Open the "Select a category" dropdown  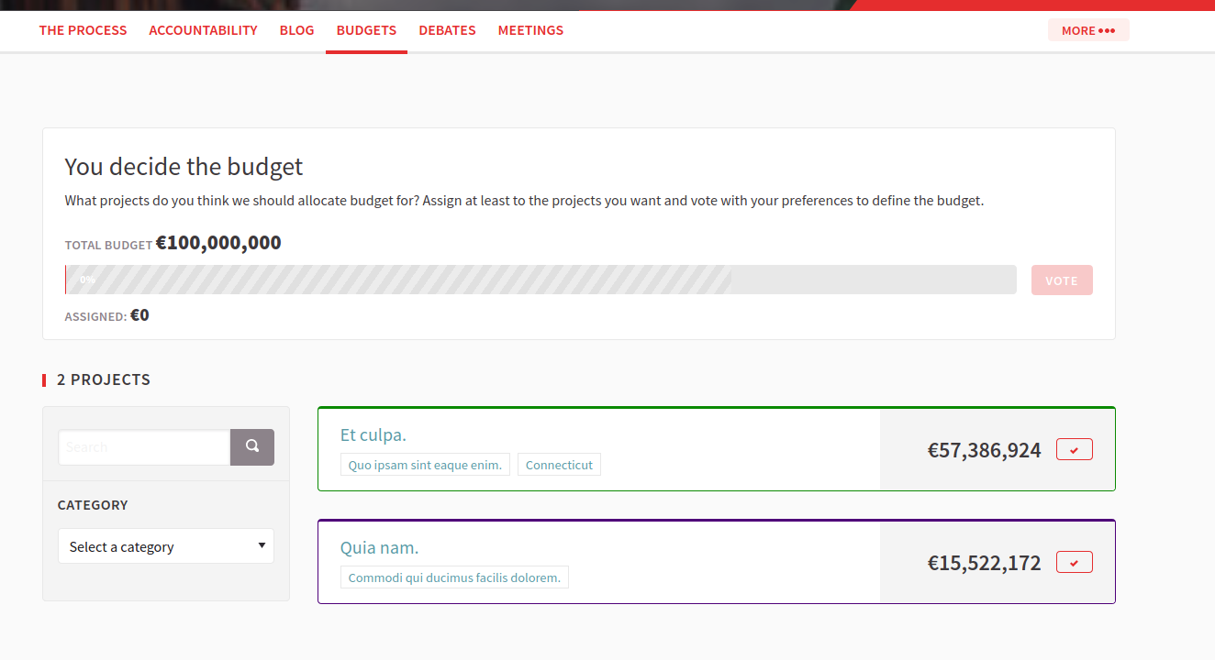coord(165,545)
